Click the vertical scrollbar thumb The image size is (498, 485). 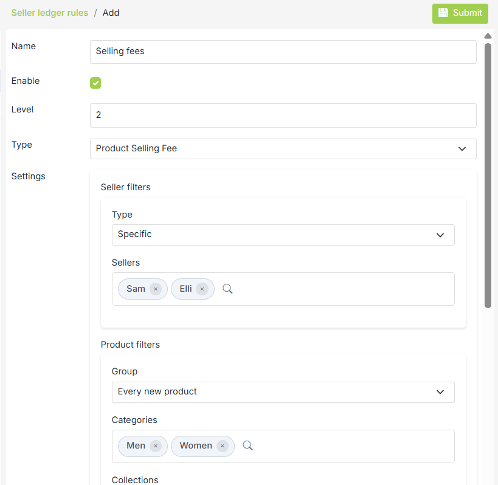(x=488, y=175)
